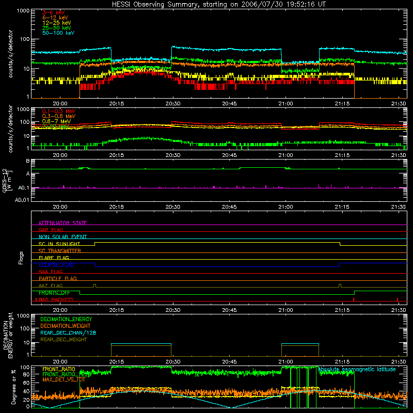Click the 1000 tick label on decimation axis

pos(23,315)
